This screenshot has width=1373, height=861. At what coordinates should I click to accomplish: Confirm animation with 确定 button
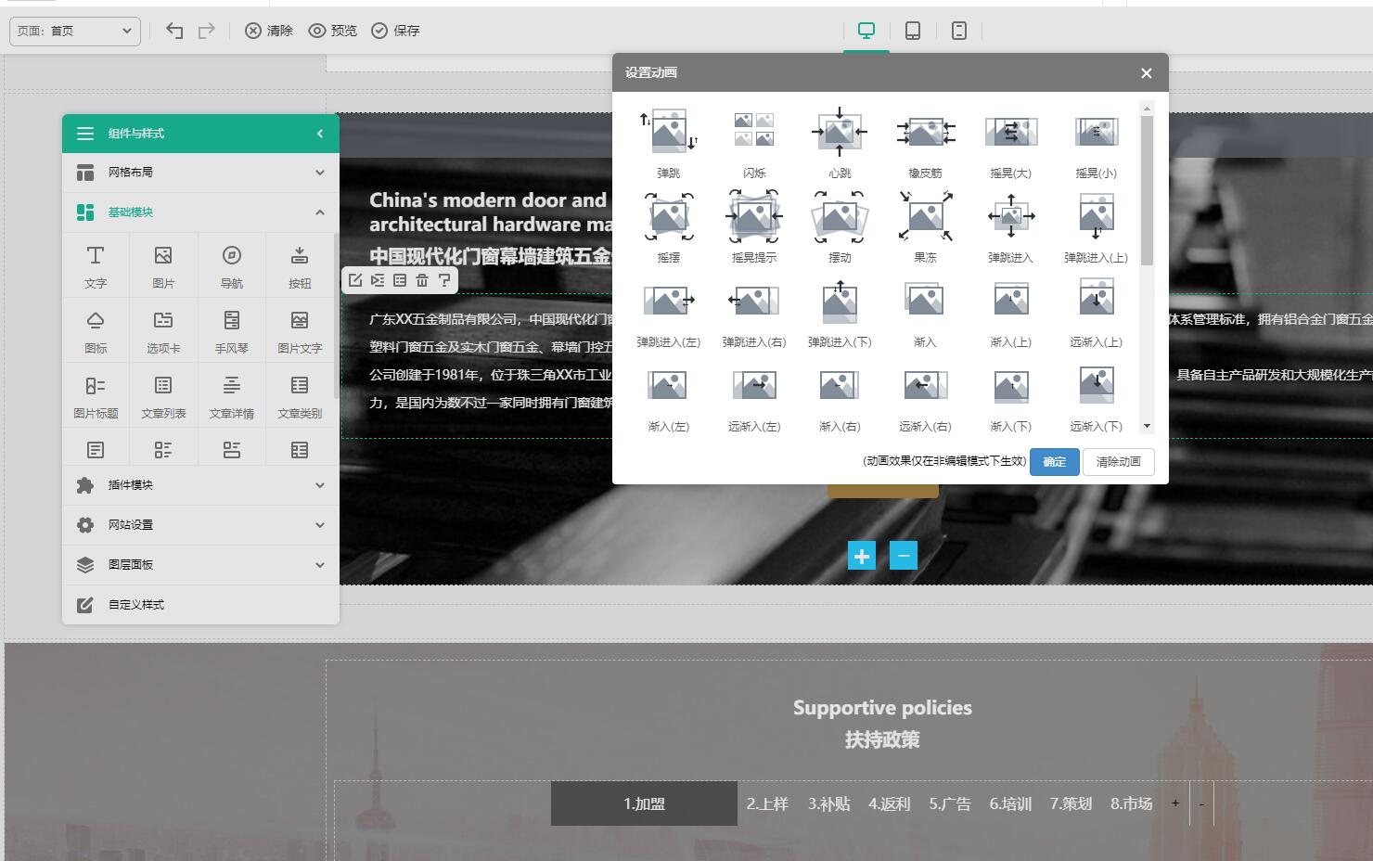click(x=1054, y=462)
